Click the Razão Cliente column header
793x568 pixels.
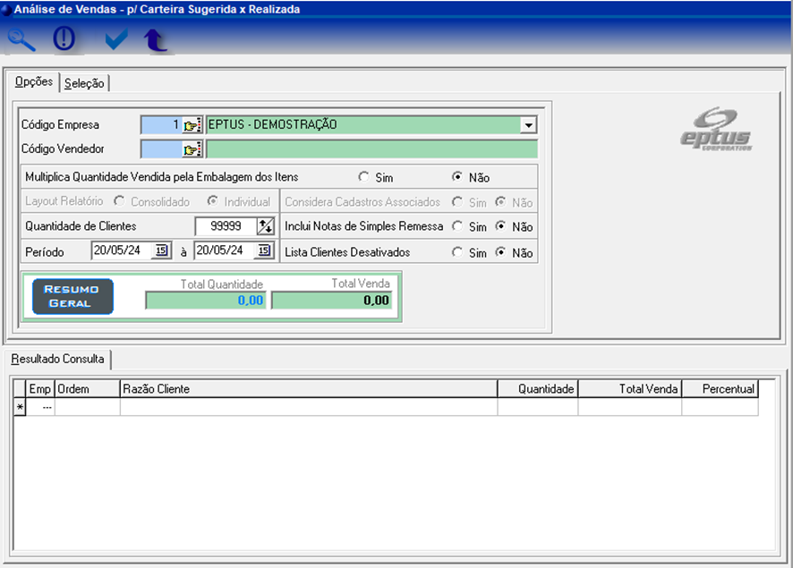pyautogui.click(x=308, y=389)
